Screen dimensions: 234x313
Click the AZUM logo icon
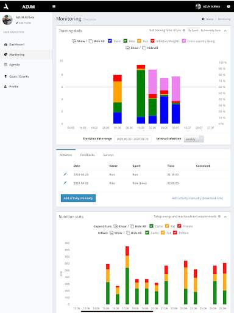point(6,7)
